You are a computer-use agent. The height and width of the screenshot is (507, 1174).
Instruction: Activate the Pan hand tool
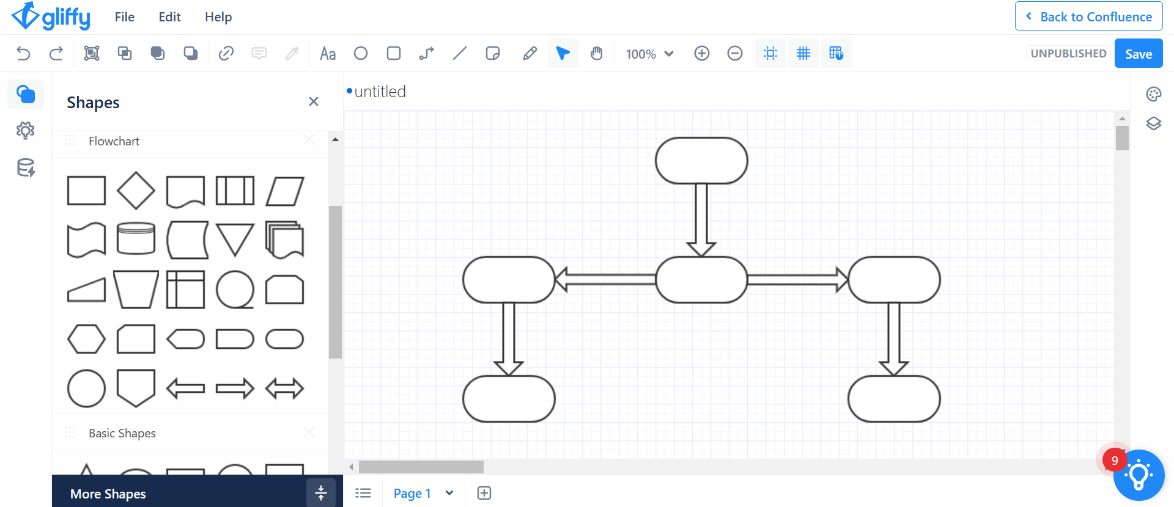pos(596,54)
